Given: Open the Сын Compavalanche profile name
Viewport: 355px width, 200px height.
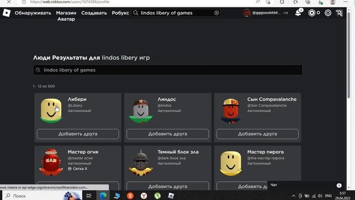Looking at the screenshot, I should 272,99.
